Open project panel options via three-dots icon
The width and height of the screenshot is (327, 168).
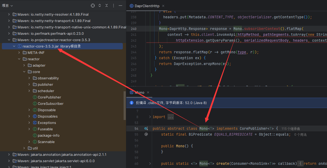click(x=113, y=5)
